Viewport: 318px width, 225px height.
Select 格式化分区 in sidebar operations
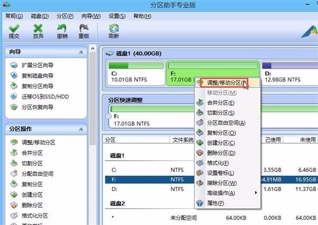click(x=35, y=215)
